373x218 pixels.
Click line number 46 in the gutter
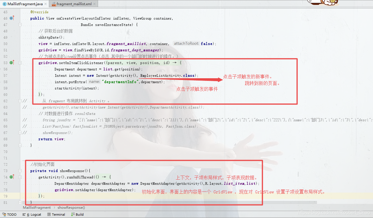point(5,18)
